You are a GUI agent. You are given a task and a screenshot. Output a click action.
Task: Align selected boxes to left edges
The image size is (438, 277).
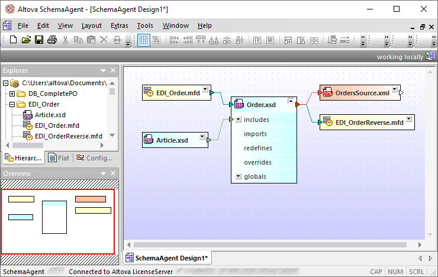coord(175,40)
